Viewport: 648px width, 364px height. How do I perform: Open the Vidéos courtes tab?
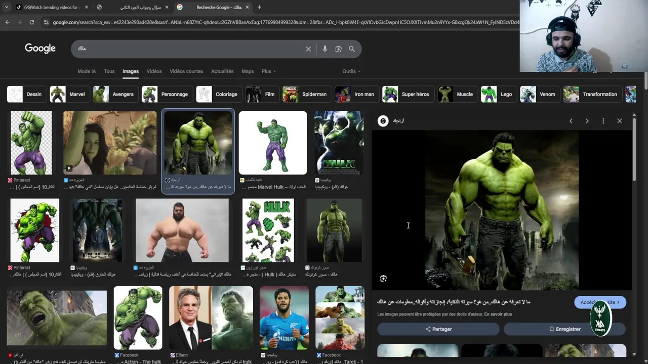click(x=186, y=71)
